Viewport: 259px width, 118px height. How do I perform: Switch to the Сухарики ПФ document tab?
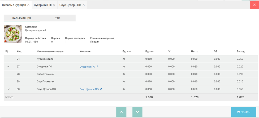coord(42,5)
